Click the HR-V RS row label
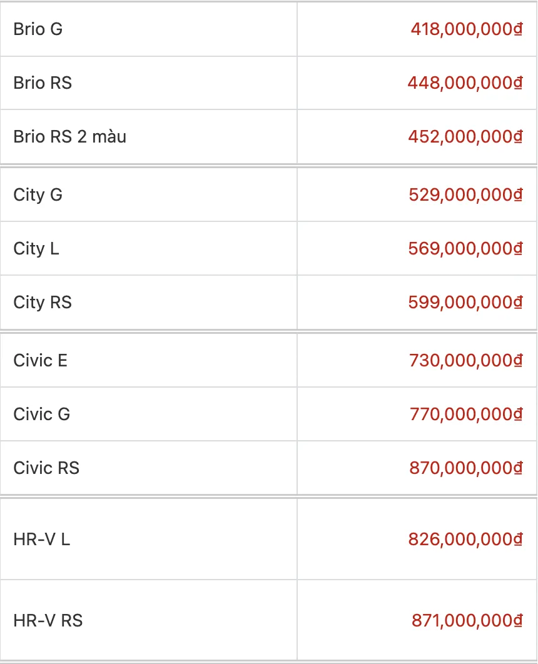Viewport: 538px width, 664px height. pyautogui.click(x=48, y=620)
